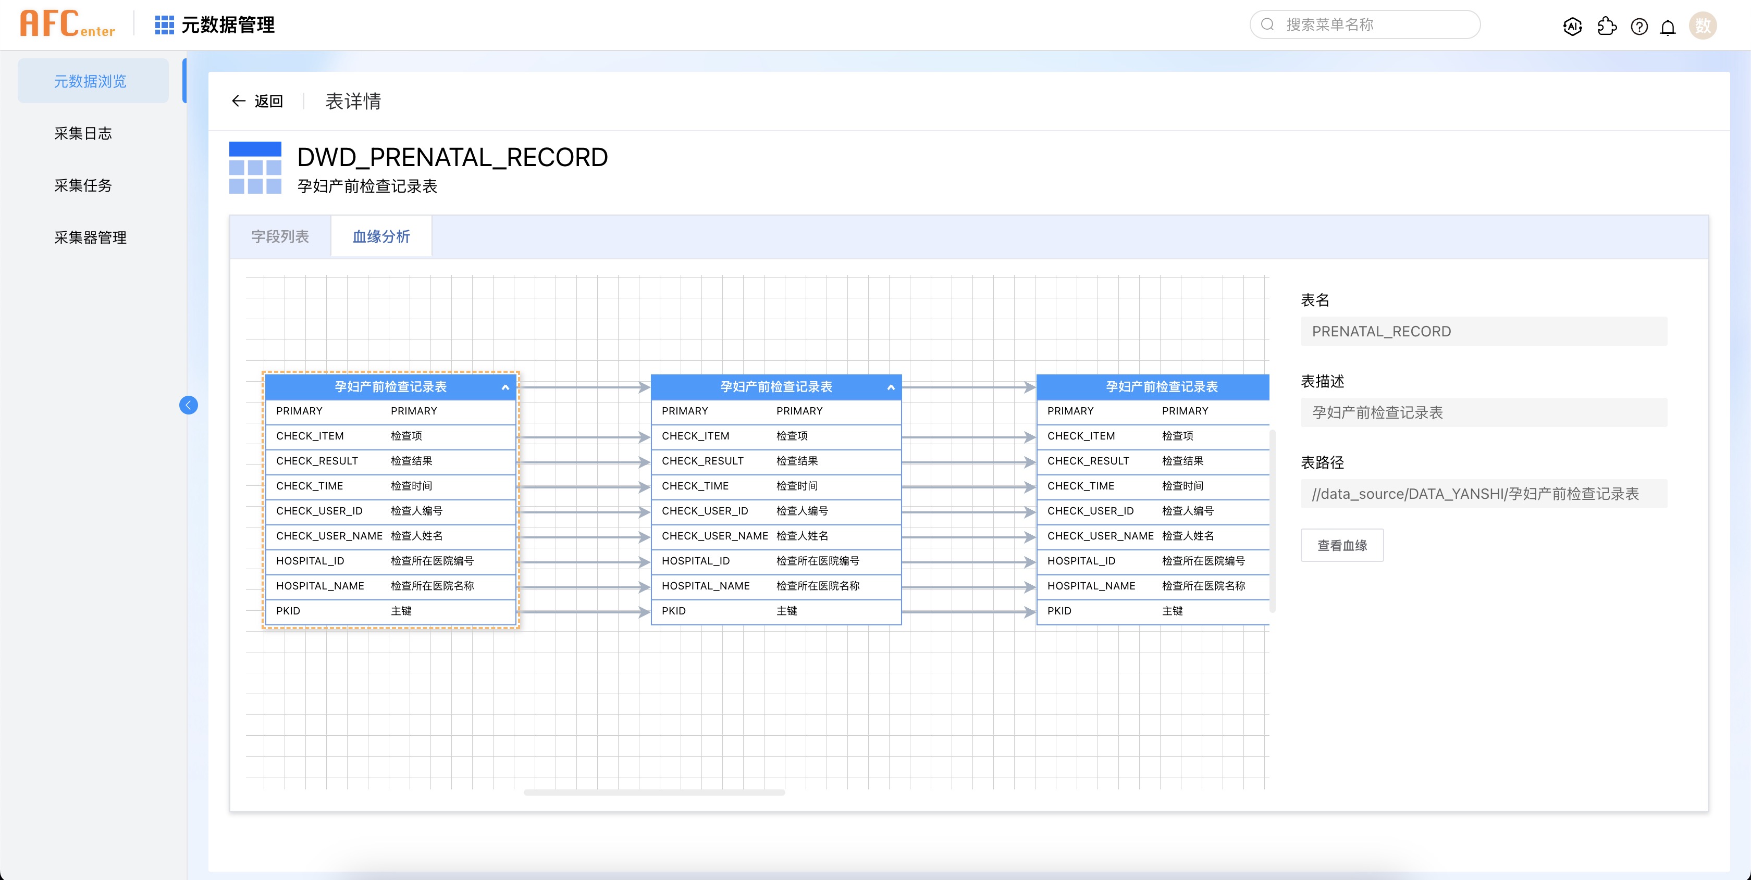This screenshot has width=1751, height=880.
Task: Click the help question-mark icon
Action: click(1639, 27)
